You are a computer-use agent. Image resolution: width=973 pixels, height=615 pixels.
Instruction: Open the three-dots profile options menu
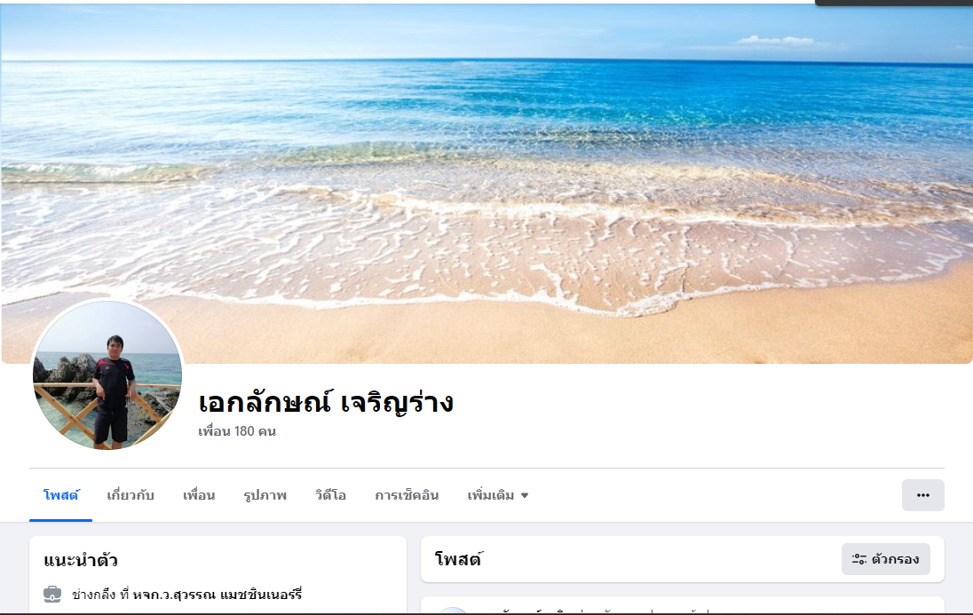(922, 495)
